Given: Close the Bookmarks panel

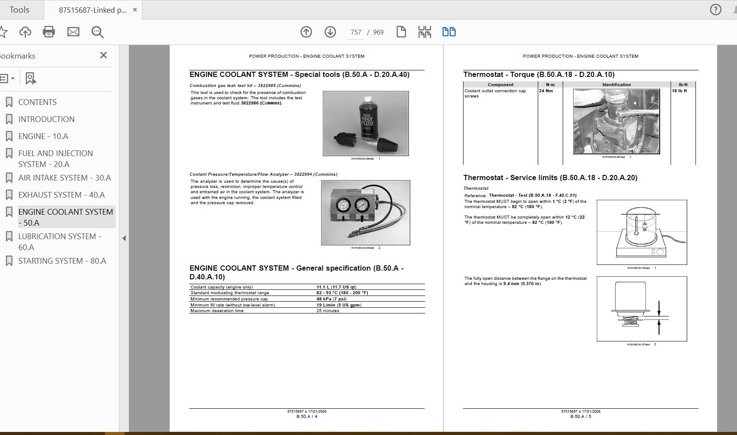Looking at the screenshot, I should tap(104, 55).
